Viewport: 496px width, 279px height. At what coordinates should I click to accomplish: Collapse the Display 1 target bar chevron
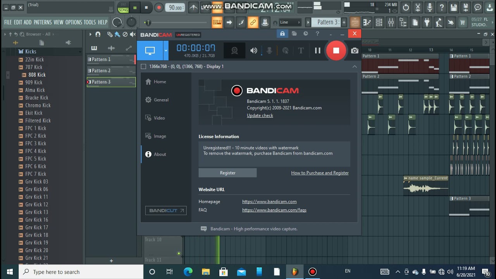(355, 66)
